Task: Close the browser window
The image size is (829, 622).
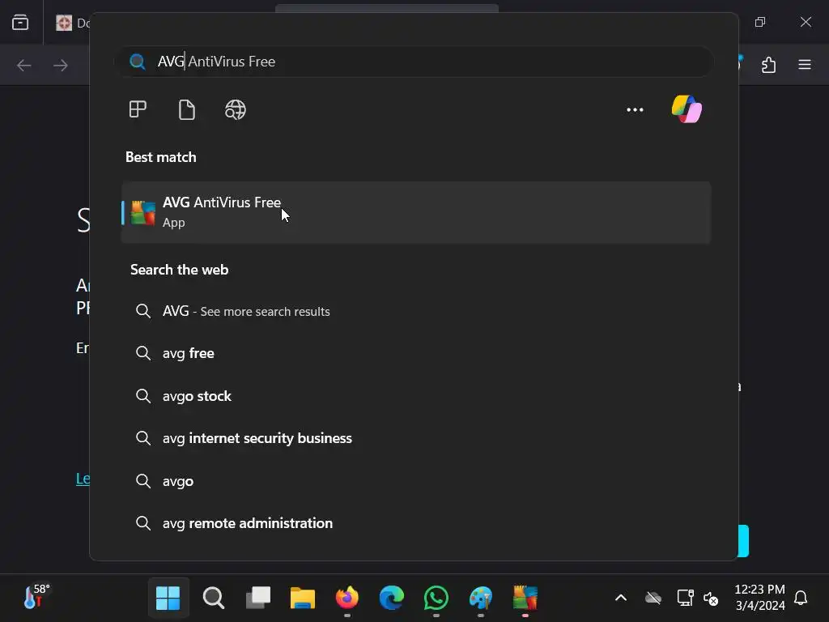Action: 806,22
